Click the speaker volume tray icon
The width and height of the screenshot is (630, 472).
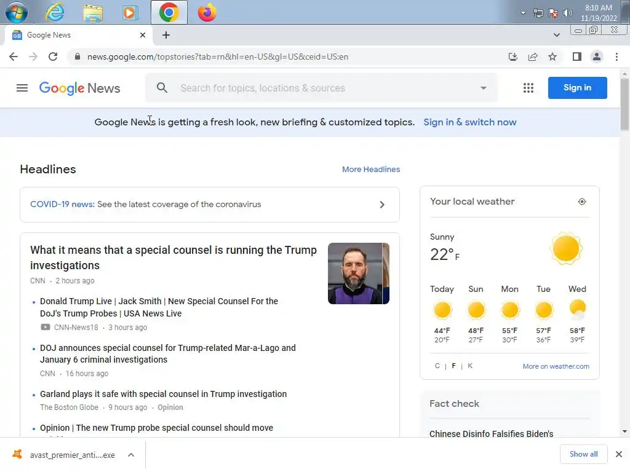(567, 13)
